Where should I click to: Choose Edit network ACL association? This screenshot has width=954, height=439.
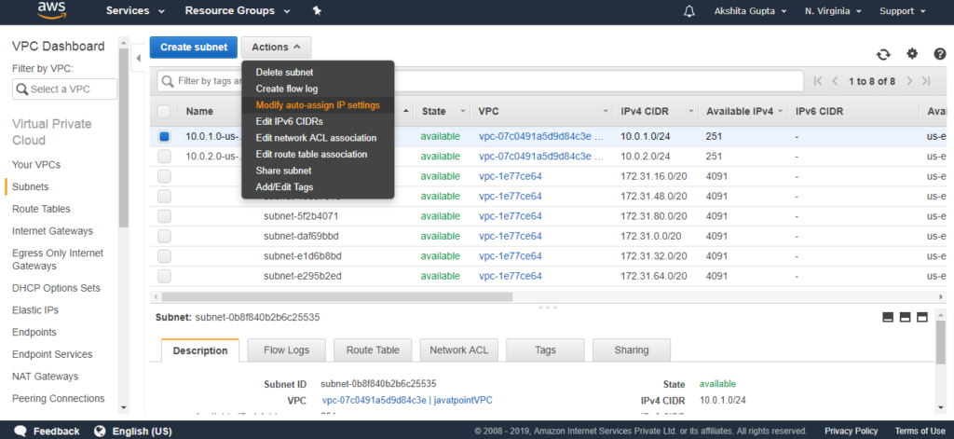[318, 138]
